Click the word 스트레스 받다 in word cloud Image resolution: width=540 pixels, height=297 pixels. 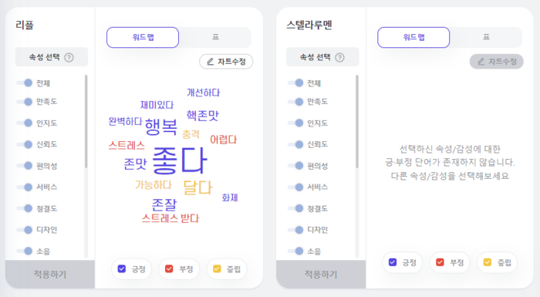pos(170,218)
